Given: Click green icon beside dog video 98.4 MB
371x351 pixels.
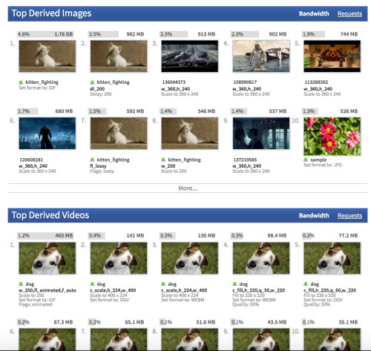Looking at the screenshot, I should pos(234,283).
